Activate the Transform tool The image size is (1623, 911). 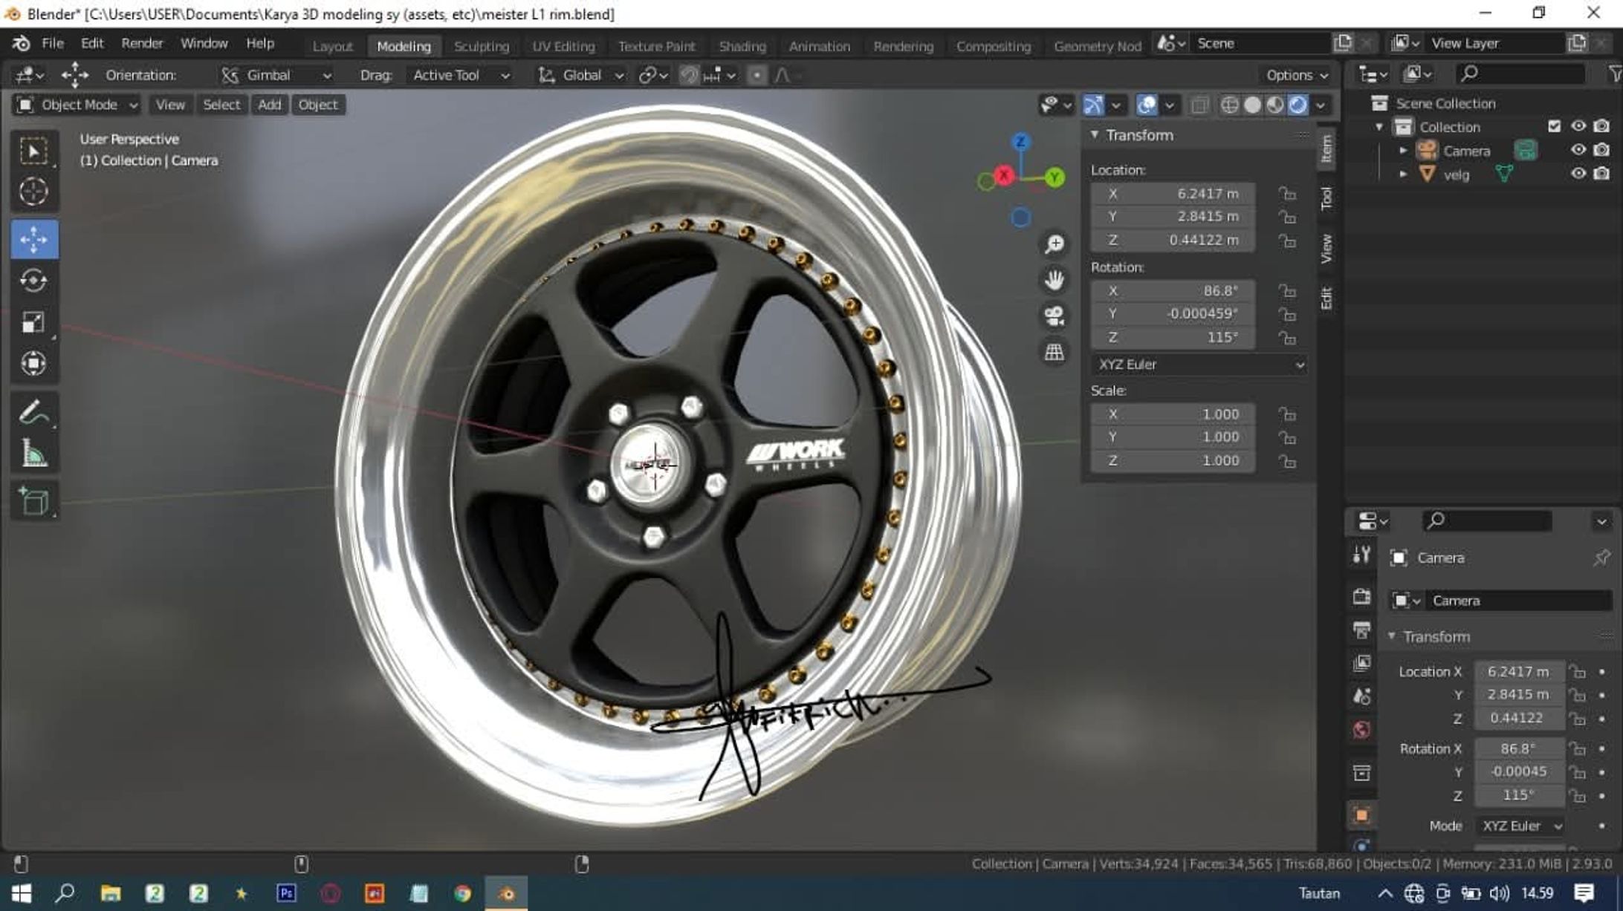(33, 363)
